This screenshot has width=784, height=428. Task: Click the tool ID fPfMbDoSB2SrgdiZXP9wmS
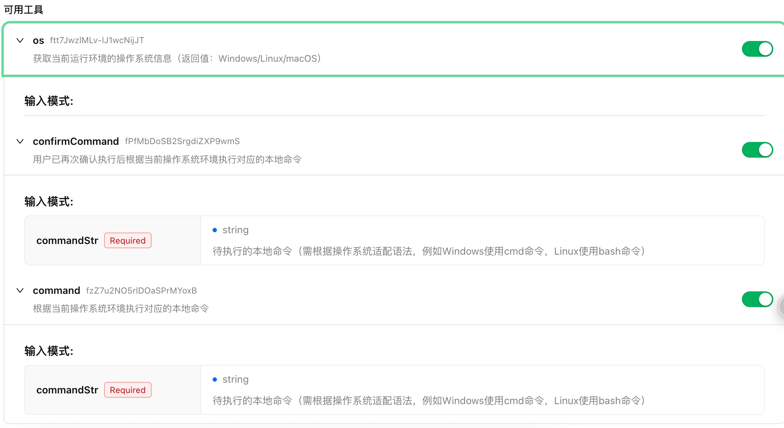[x=182, y=141]
